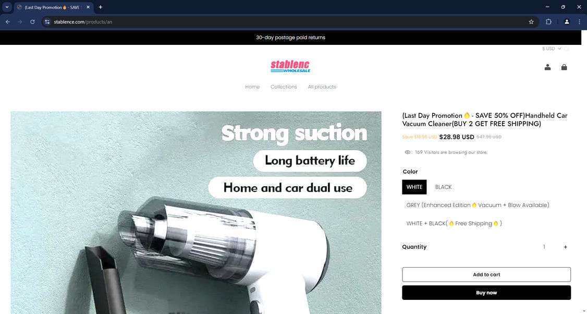Click the black Buy now button

click(486, 293)
